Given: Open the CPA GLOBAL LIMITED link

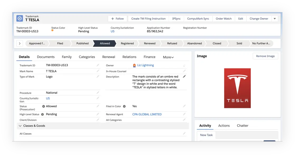Looking at the screenshot, I should tap(147, 114).
